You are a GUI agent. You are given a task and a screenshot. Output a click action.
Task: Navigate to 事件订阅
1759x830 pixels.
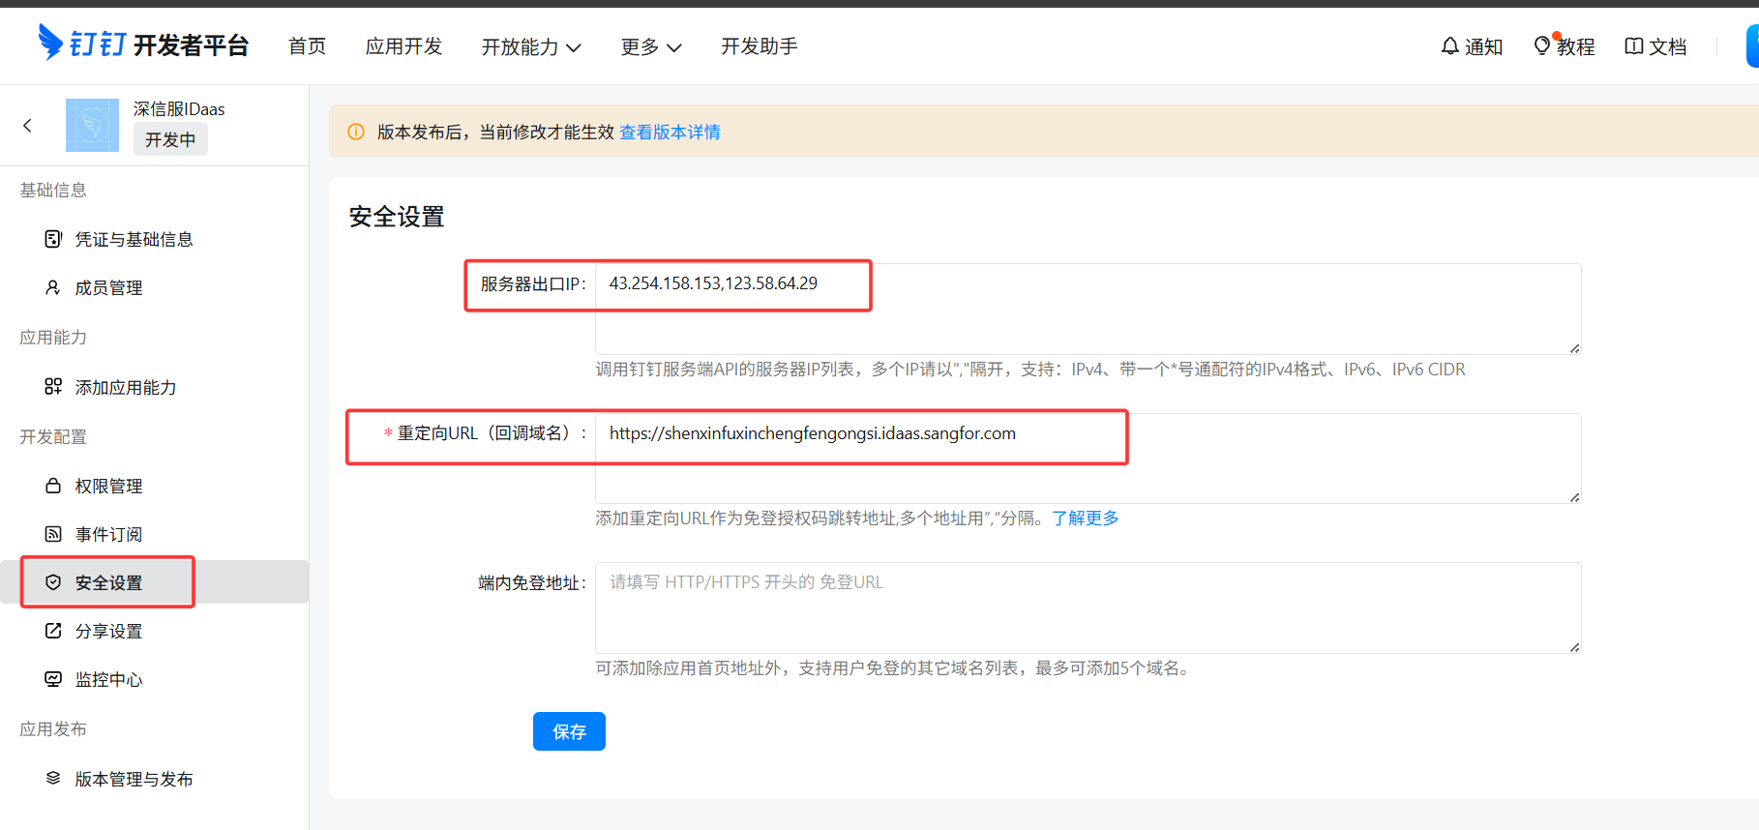pyautogui.click(x=108, y=534)
